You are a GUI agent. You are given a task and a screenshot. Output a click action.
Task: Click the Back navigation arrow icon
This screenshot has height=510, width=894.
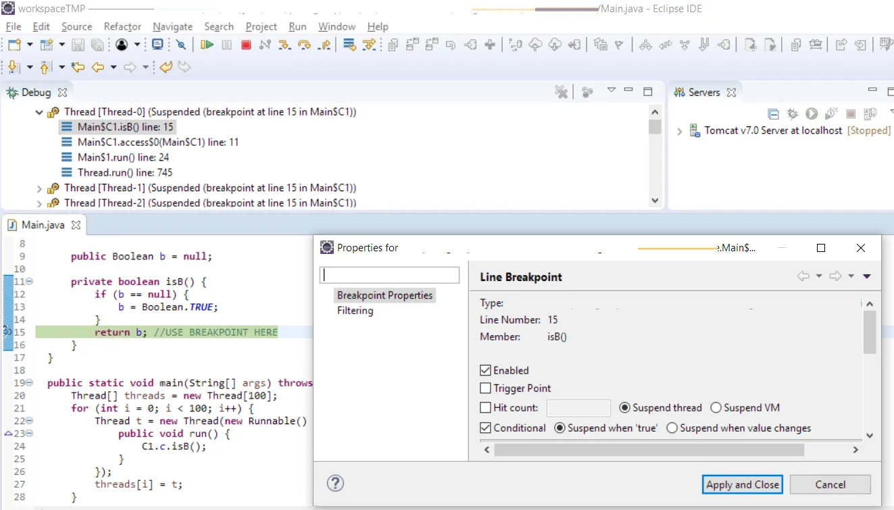pos(98,67)
